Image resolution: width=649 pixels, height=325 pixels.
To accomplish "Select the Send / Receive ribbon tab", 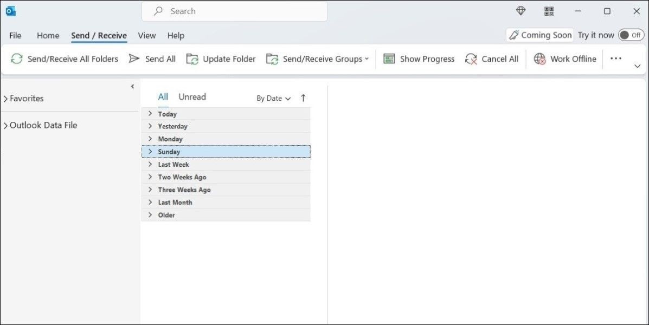I will 99,36.
